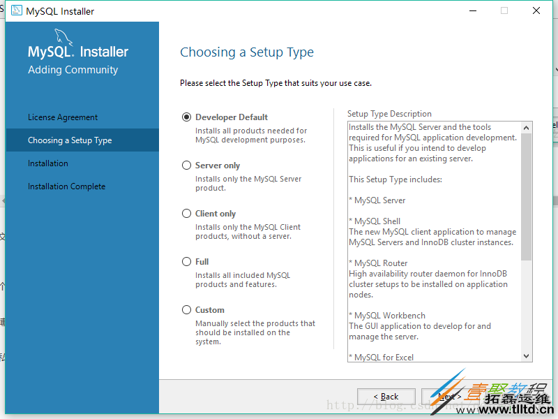
Task: Click the MySQL Installer icon in the title bar
Action: pos(17,10)
